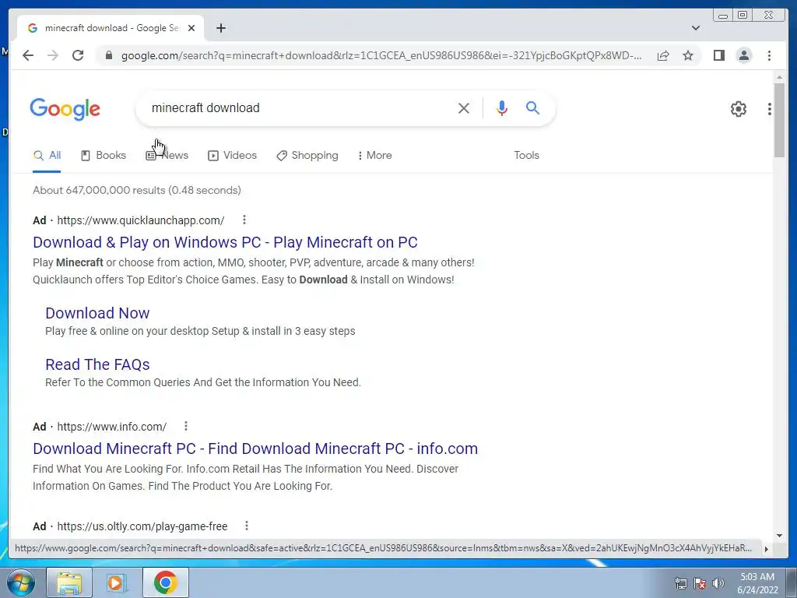797x598 pixels.
Task: Clear the search box text
Action: (x=464, y=107)
